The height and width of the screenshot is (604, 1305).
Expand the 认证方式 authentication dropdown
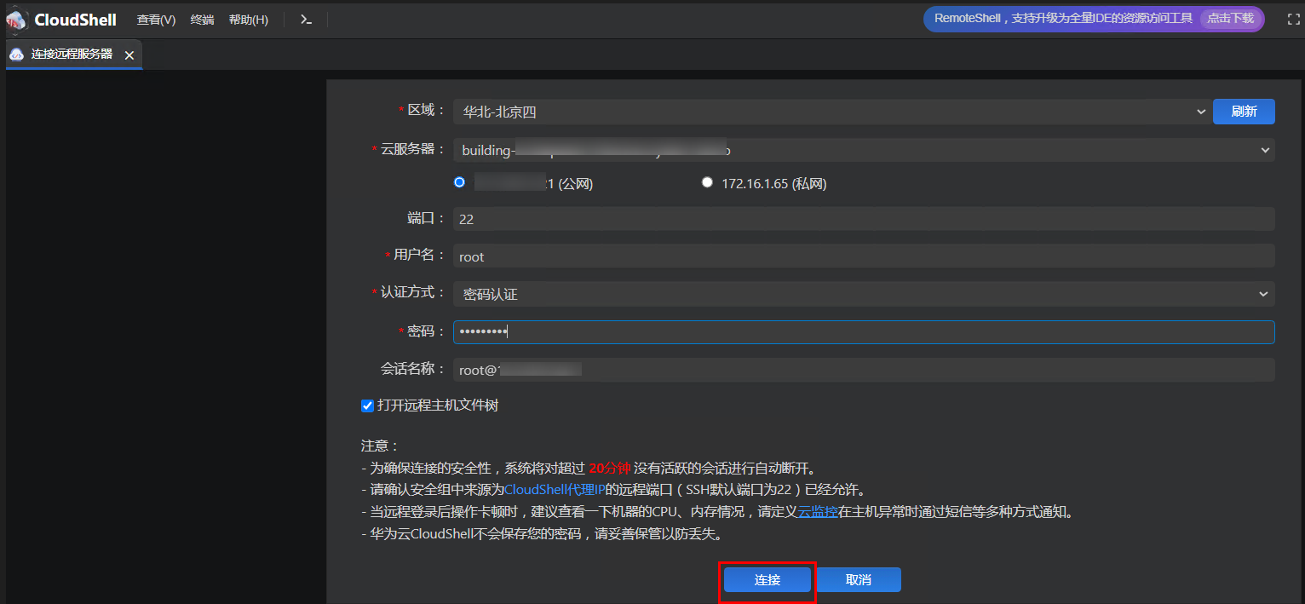tap(864, 294)
